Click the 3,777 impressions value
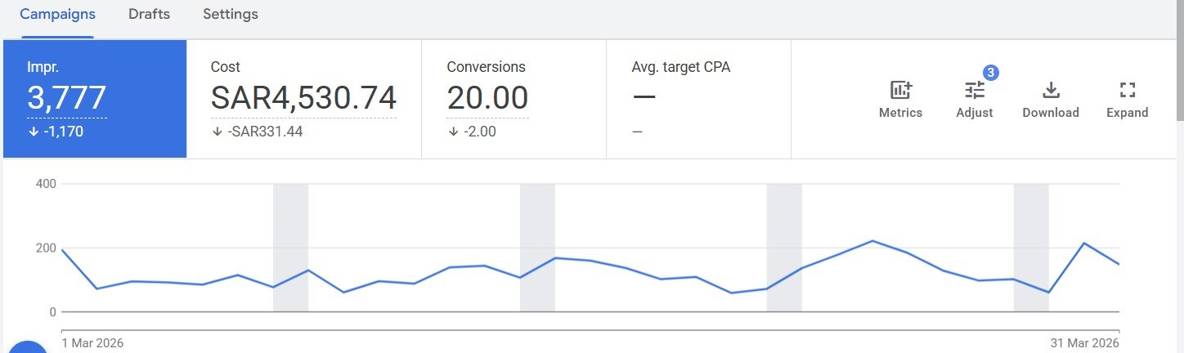The image size is (1184, 353). 67,98
